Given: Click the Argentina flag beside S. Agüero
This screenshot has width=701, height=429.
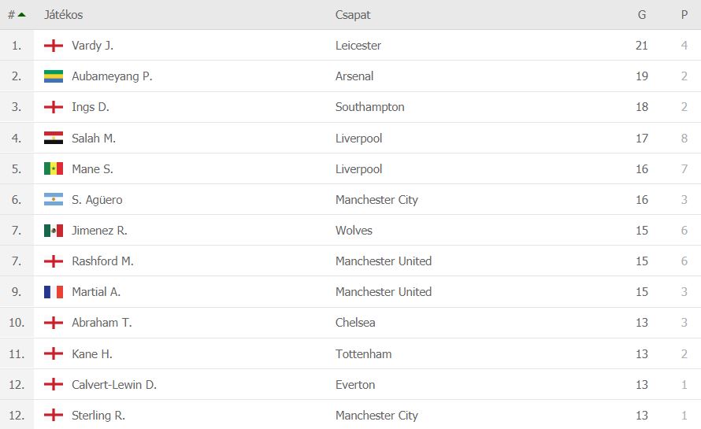Looking at the screenshot, I should [54, 200].
